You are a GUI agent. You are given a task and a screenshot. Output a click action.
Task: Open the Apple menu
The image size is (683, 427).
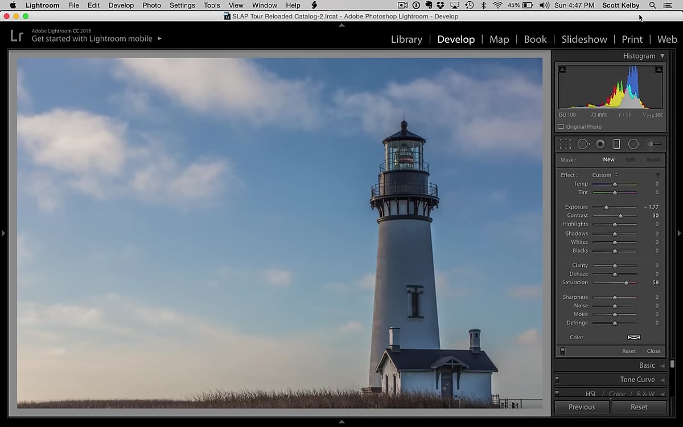coord(13,5)
